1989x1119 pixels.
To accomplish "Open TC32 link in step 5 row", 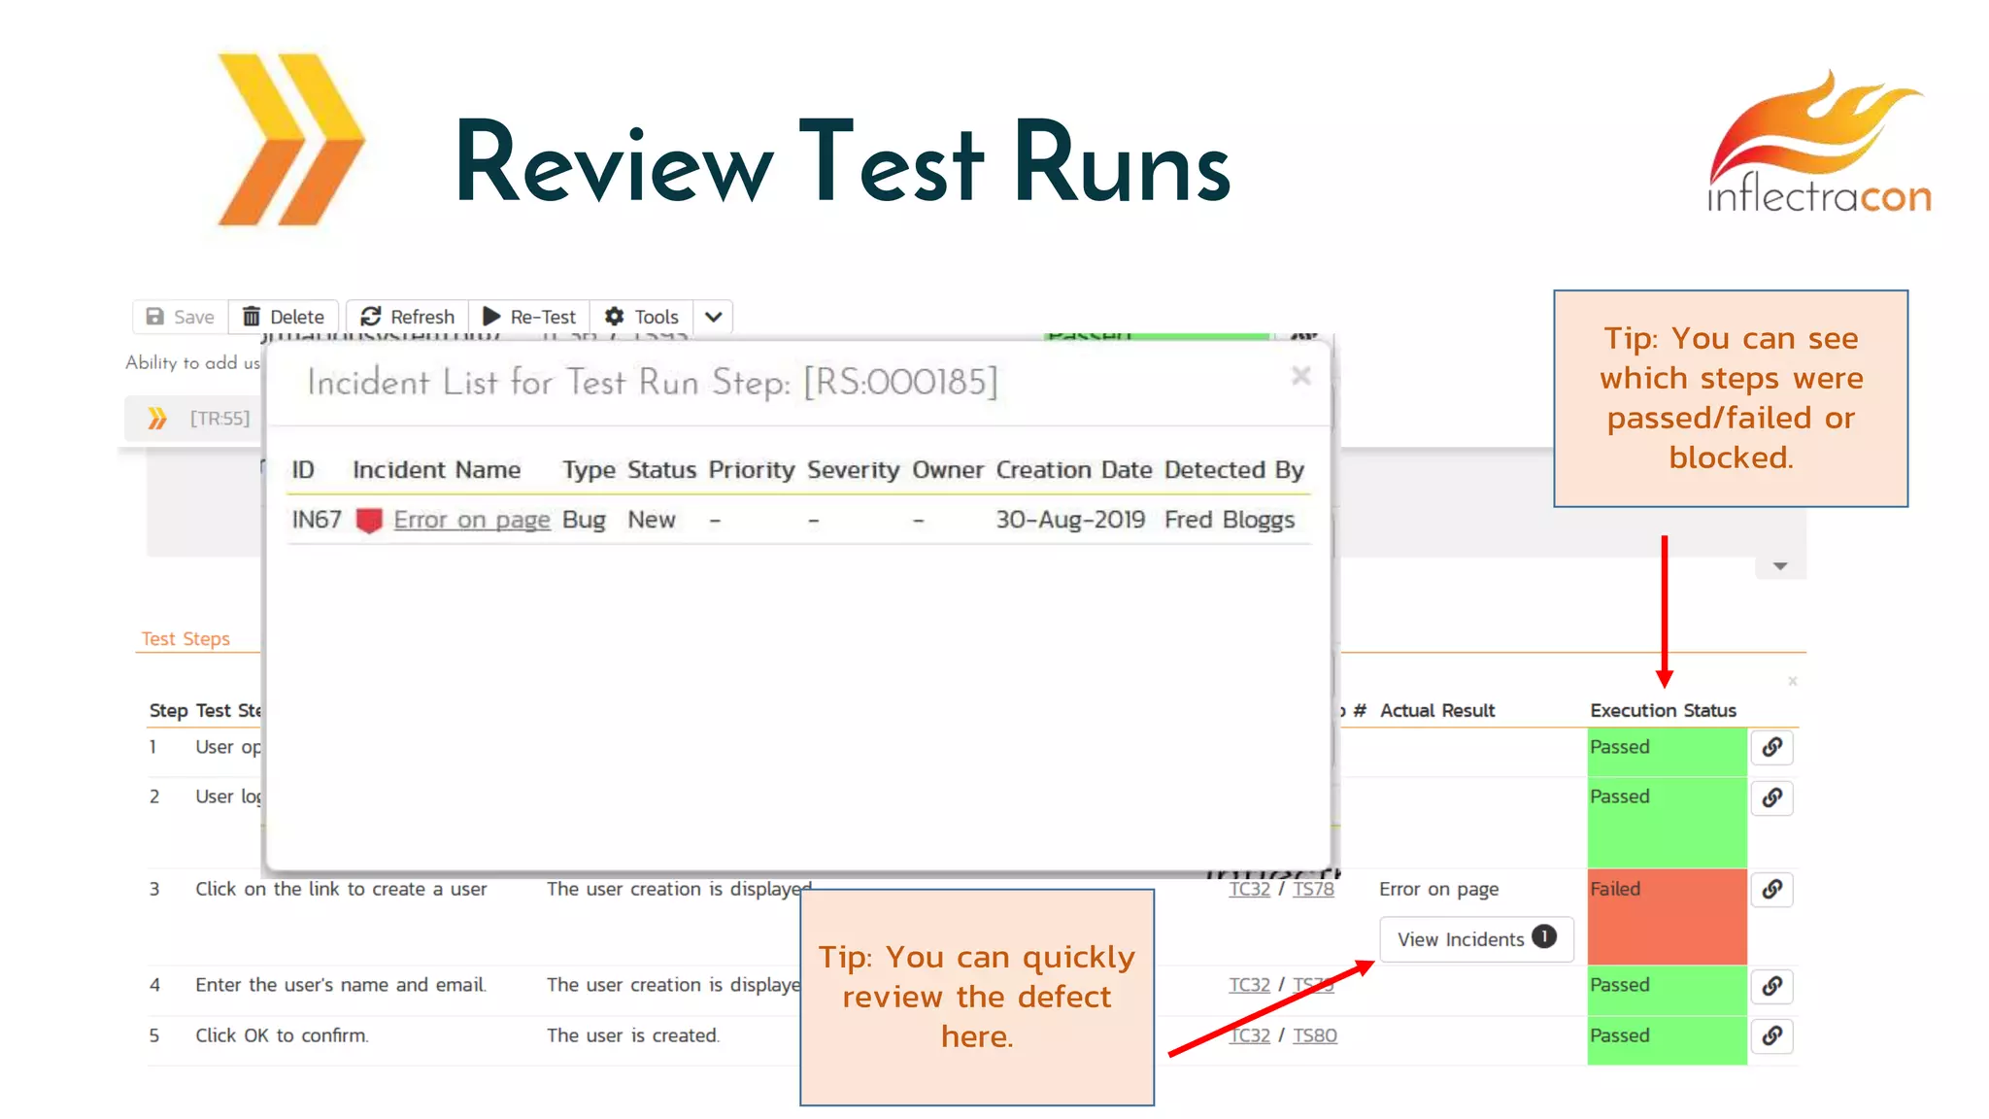I will pyautogui.click(x=1249, y=1035).
